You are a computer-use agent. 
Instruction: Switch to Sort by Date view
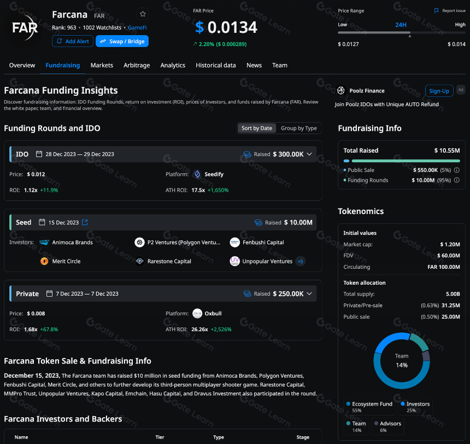point(256,128)
